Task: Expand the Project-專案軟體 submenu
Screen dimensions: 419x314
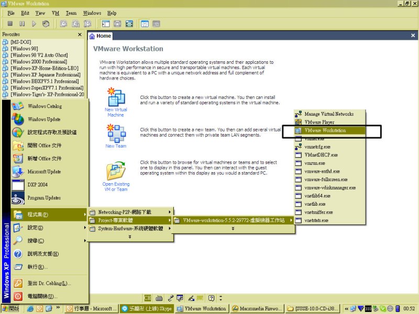Action: (130, 220)
